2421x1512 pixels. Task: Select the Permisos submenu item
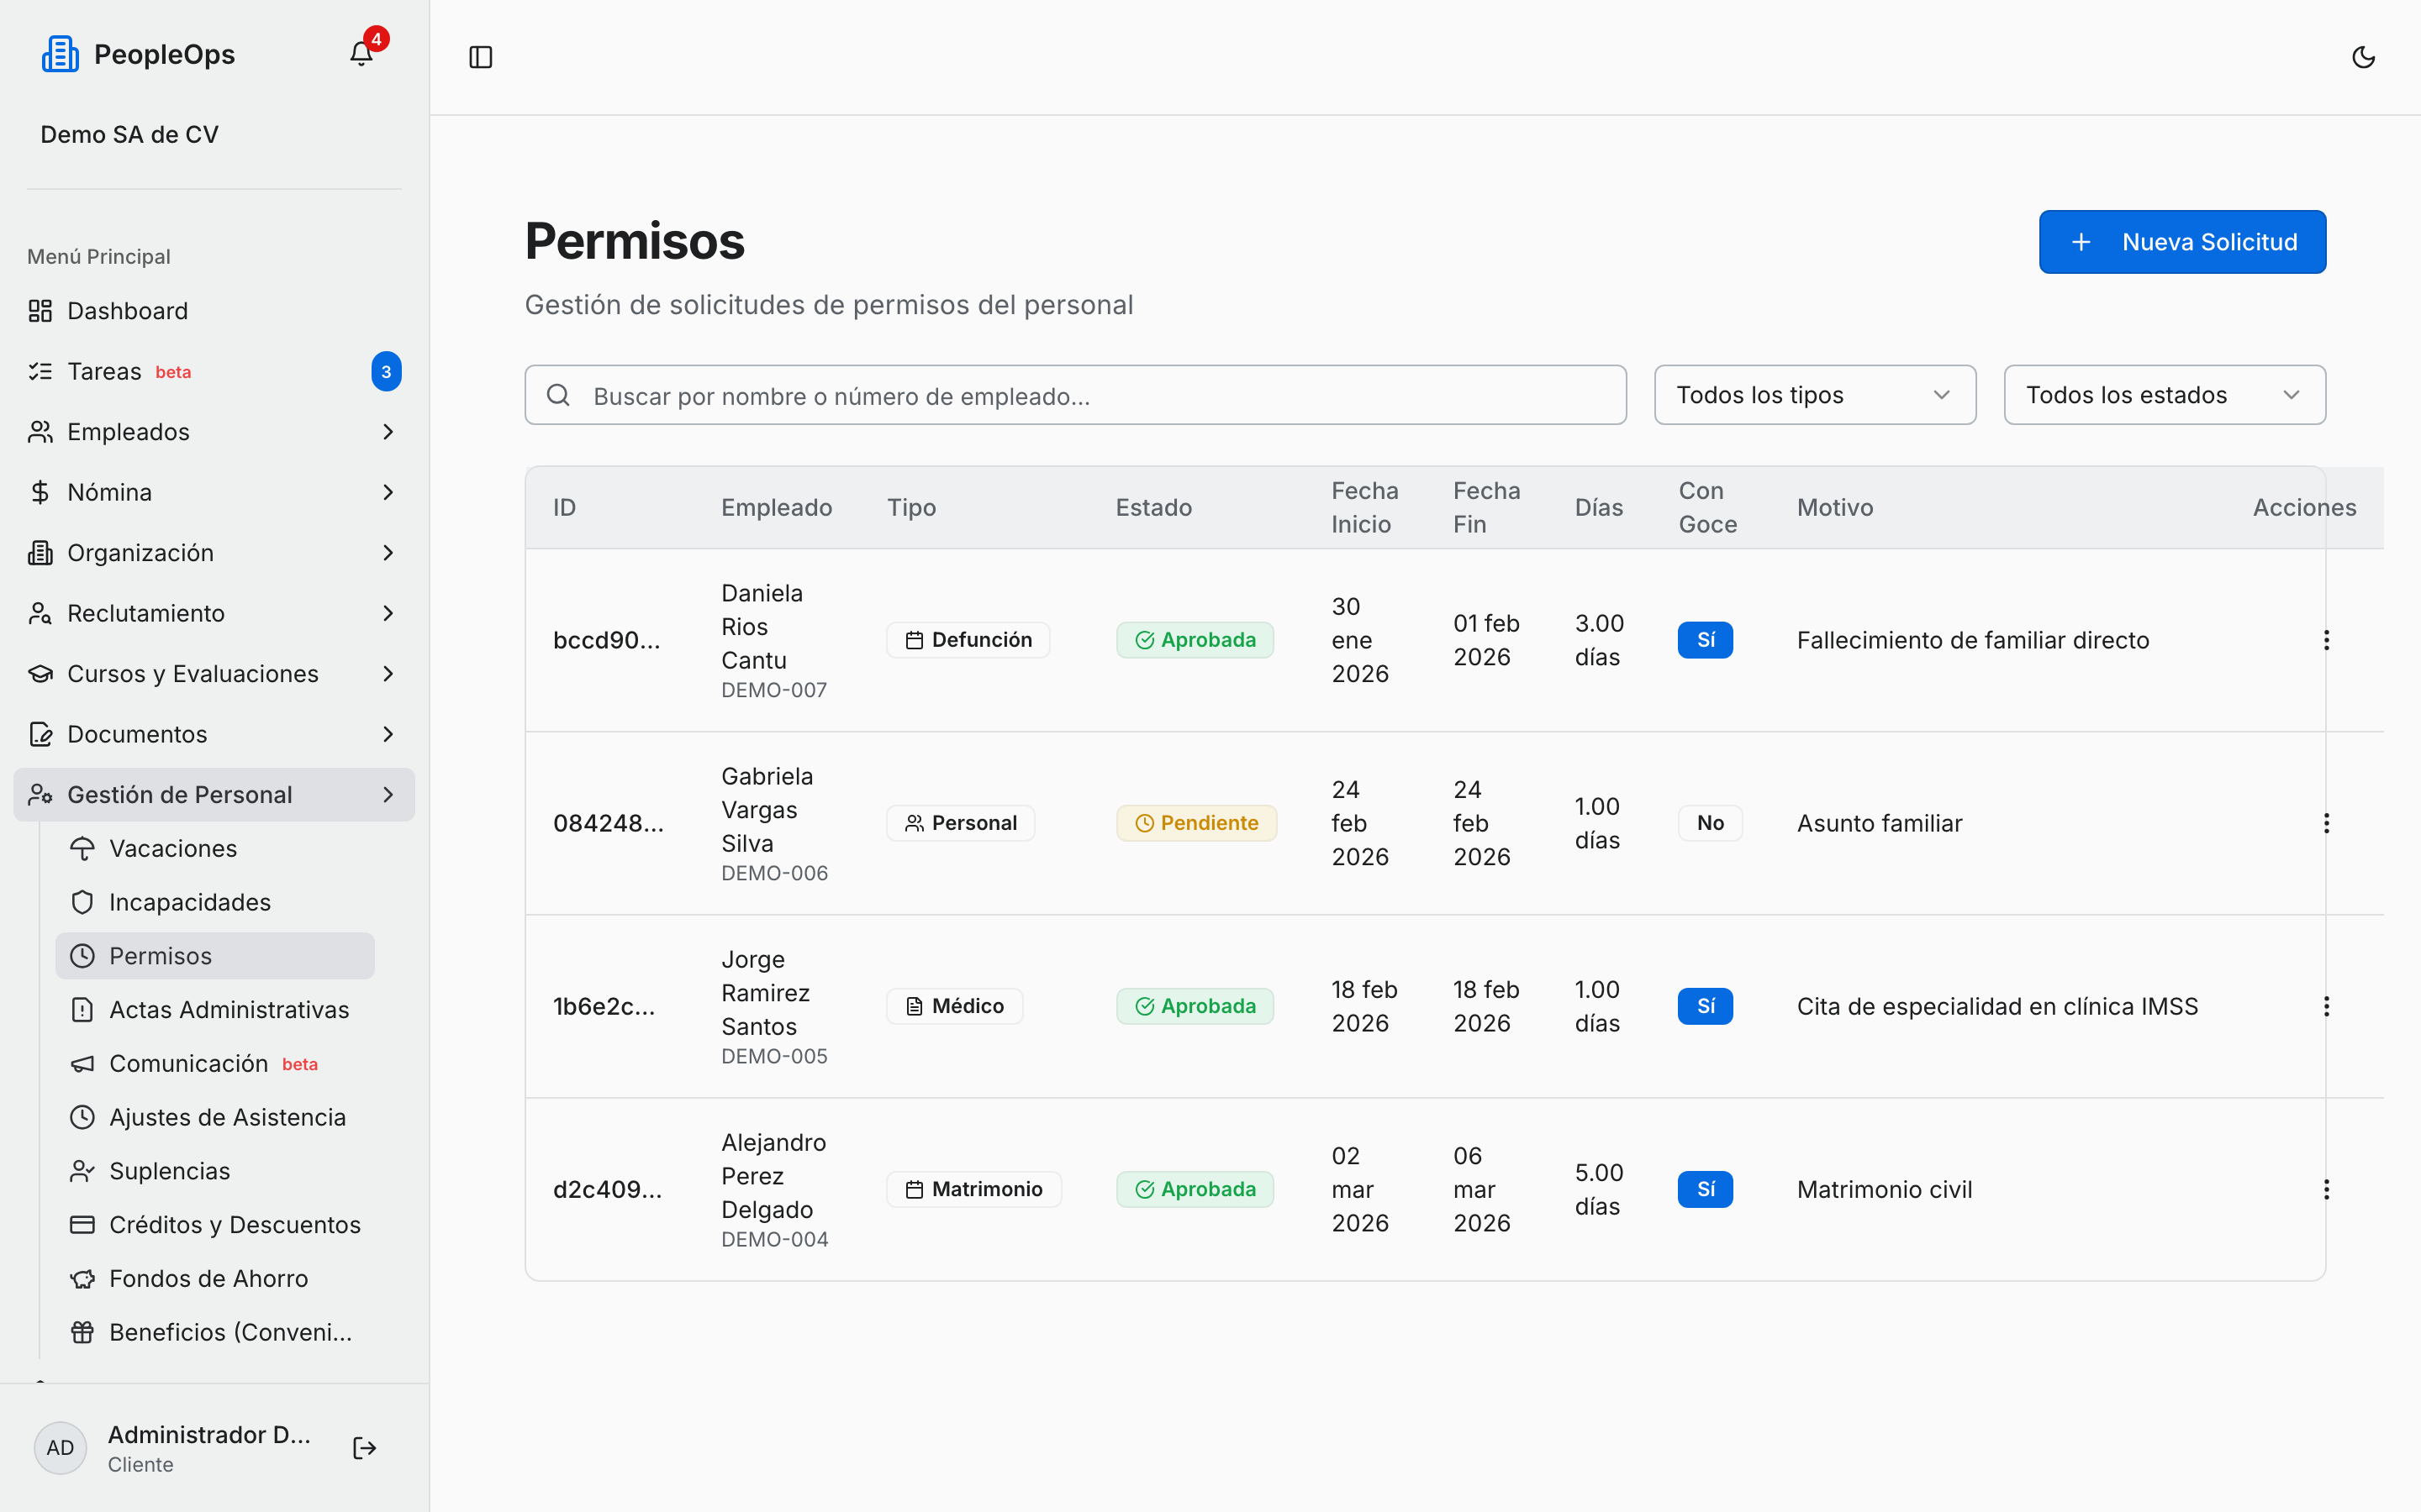click(215, 956)
